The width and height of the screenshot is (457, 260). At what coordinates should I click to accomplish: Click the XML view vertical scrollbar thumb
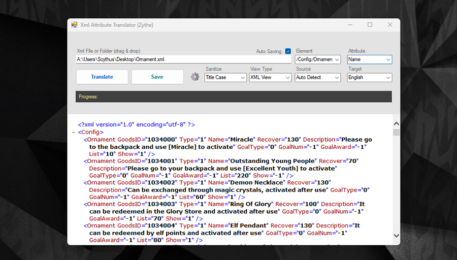pos(396,133)
